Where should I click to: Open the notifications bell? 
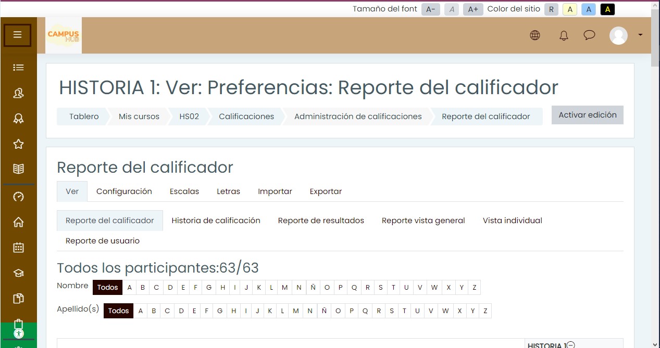[563, 35]
